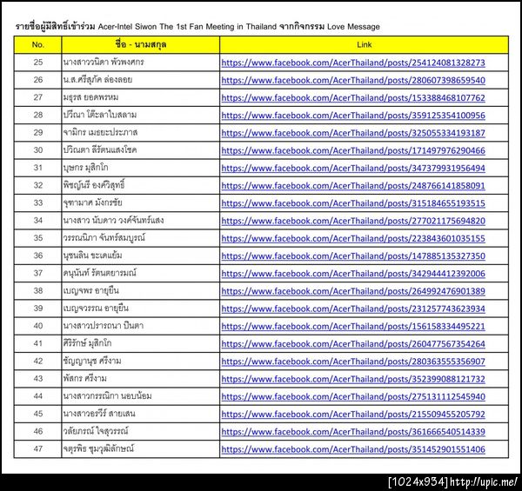Open the Facebook post link in row 42
522x491 pixels.
[353, 362]
